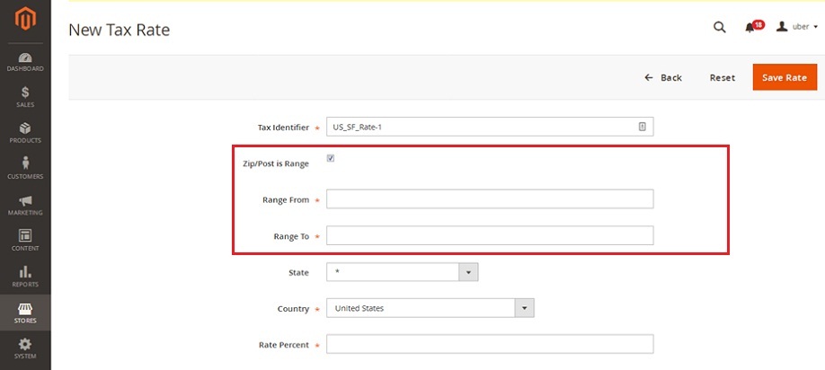
Task: Open the Customers person icon
Action: point(25,163)
